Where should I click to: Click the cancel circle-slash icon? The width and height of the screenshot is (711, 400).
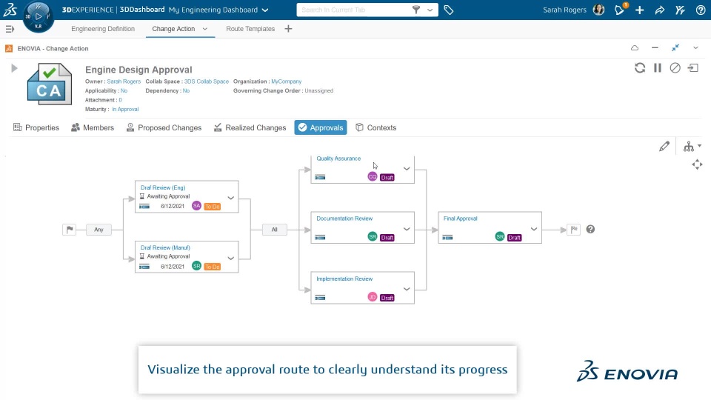pyautogui.click(x=675, y=67)
